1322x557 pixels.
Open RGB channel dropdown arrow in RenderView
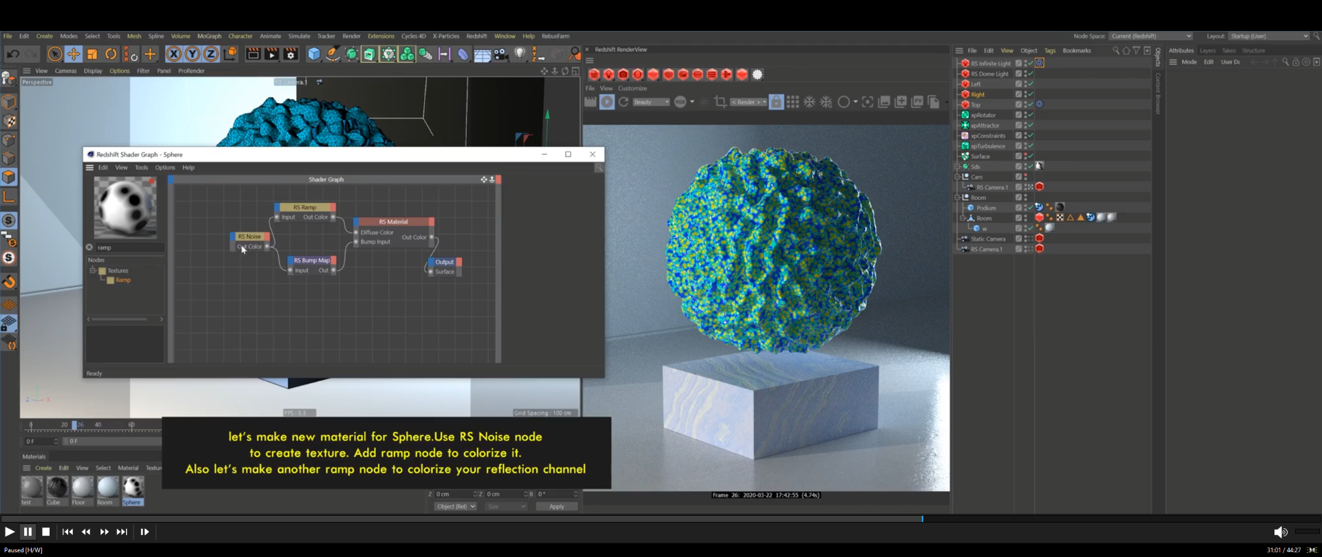692,102
